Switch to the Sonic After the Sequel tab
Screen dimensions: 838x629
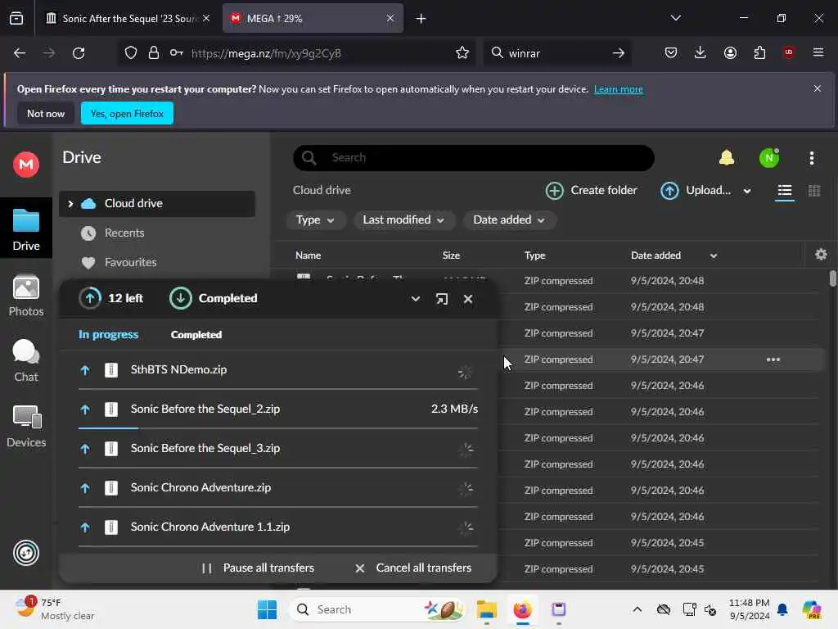tap(128, 19)
